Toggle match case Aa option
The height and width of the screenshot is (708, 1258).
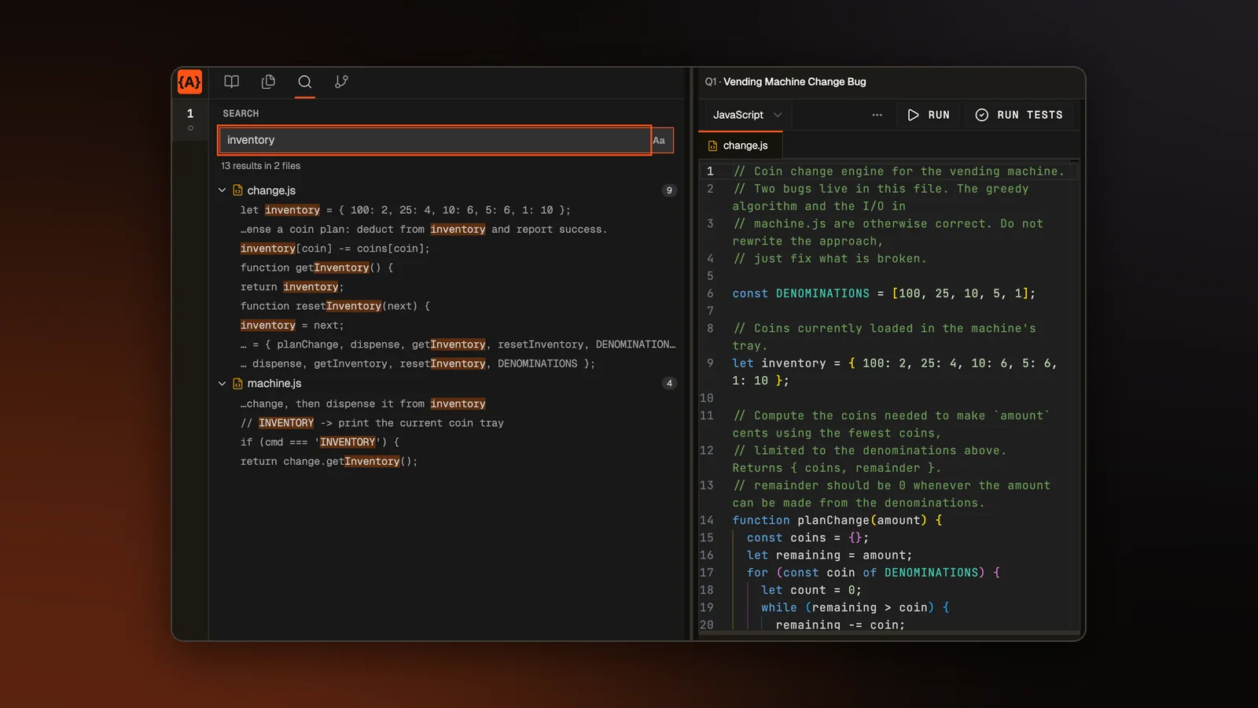point(660,140)
